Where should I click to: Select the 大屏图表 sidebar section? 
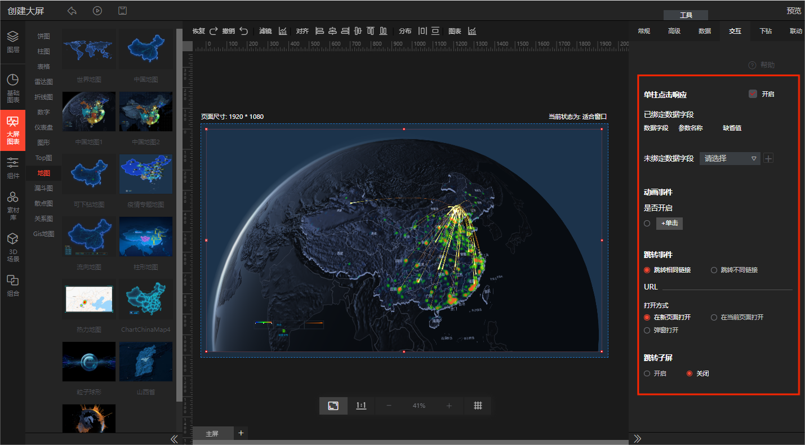(x=13, y=130)
